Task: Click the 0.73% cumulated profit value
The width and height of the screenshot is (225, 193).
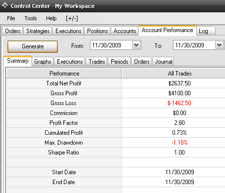Action: tap(180, 133)
